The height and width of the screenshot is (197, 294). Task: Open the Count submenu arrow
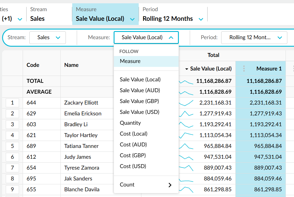pos(170,185)
